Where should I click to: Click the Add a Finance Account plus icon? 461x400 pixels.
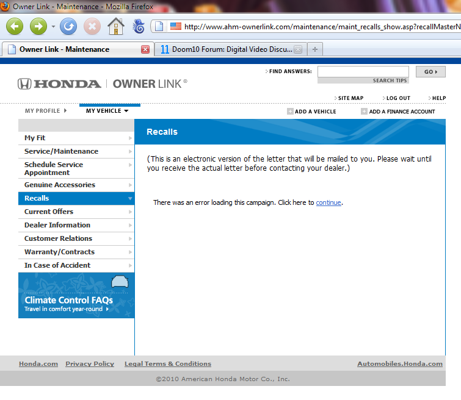point(364,112)
